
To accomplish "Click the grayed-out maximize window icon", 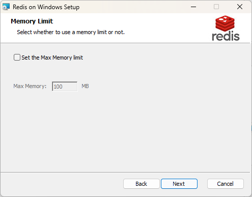I will point(216,7).
